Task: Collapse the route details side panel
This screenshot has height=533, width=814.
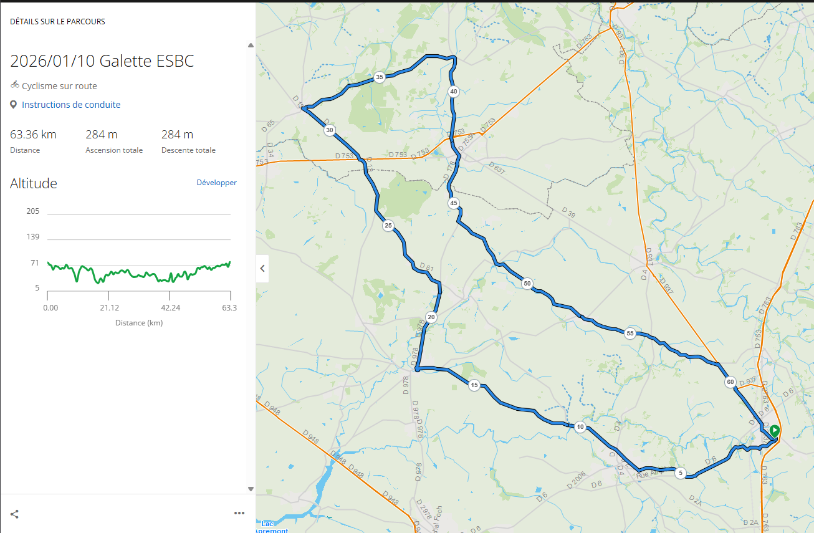Action: coord(262,268)
